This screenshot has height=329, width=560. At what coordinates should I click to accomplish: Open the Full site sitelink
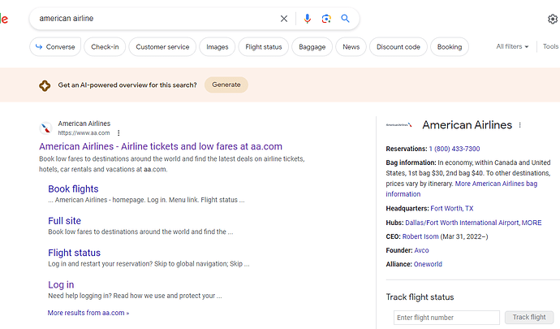click(x=65, y=221)
